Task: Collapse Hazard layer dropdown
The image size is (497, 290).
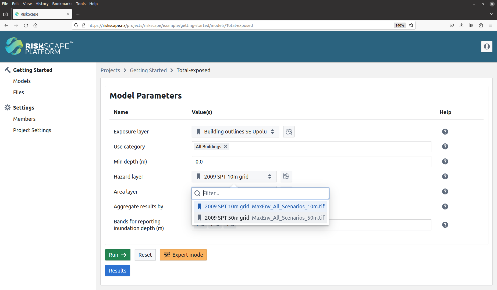Action: click(x=234, y=176)
